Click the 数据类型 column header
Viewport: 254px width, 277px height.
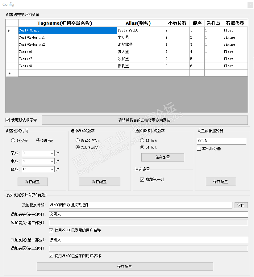pyautogui.click(x=235, y=23)
